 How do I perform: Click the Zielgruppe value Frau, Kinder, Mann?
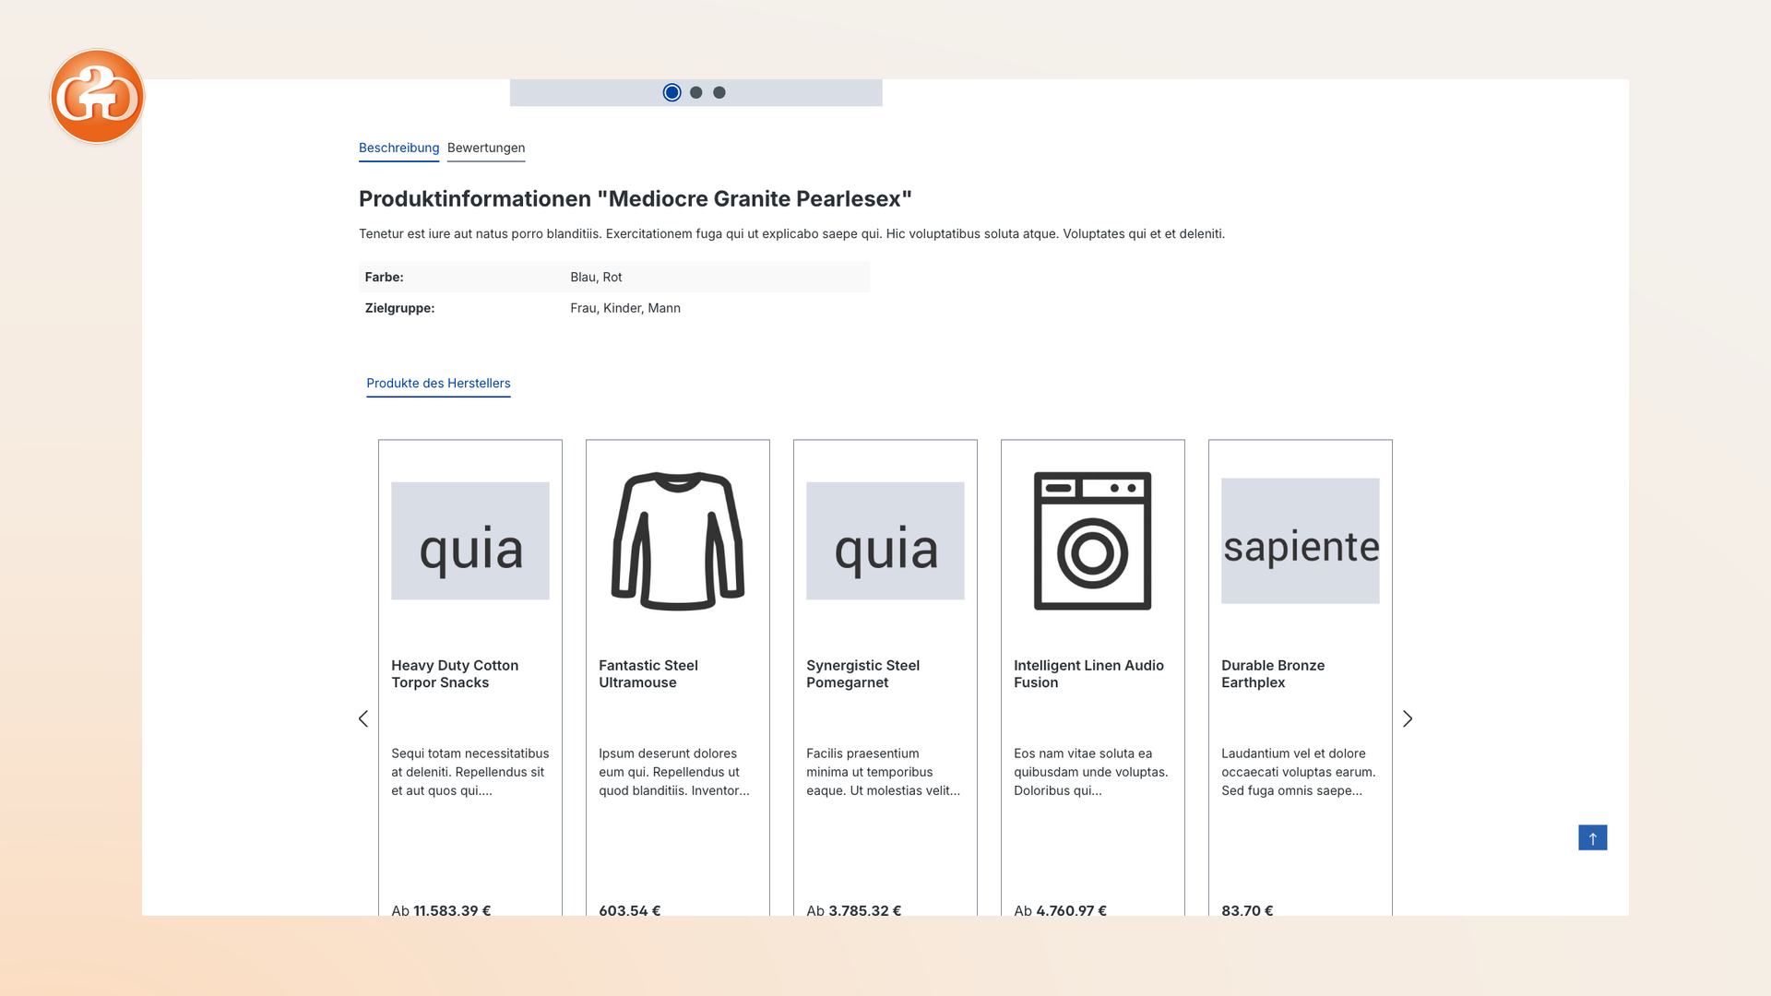[x=625, y=309]
